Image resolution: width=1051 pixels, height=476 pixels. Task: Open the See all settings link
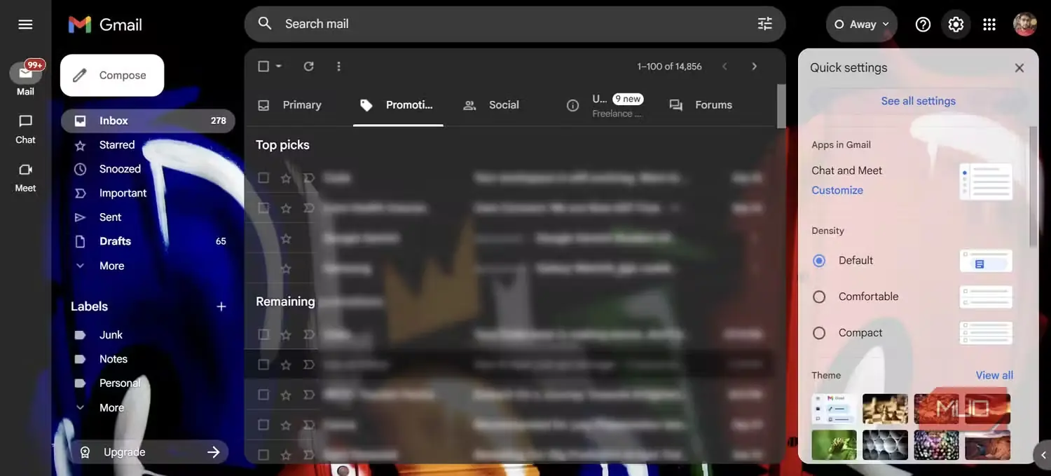918,101
